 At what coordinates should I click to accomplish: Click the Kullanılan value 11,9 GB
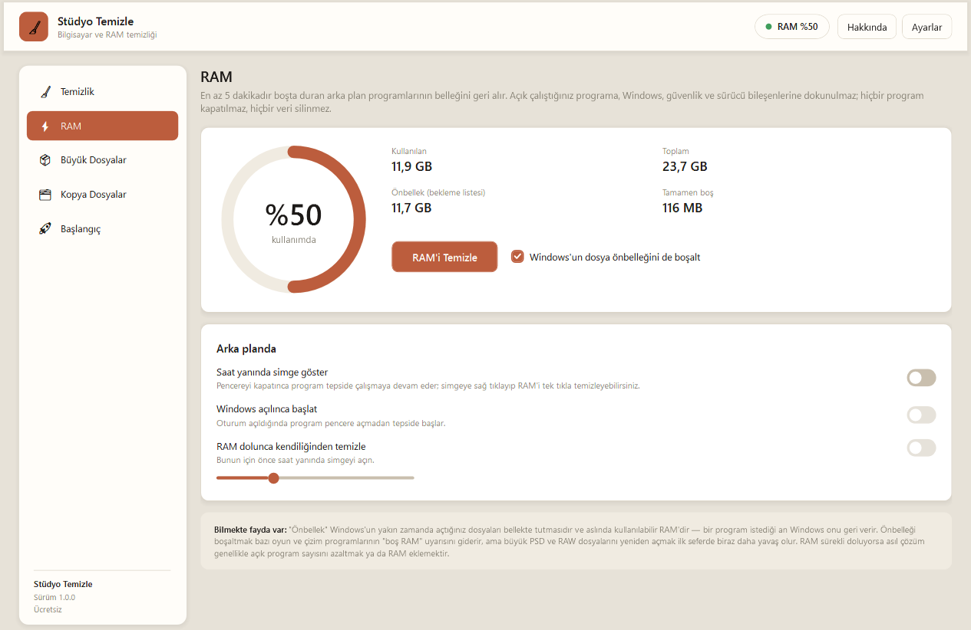[x=411, y=166]
